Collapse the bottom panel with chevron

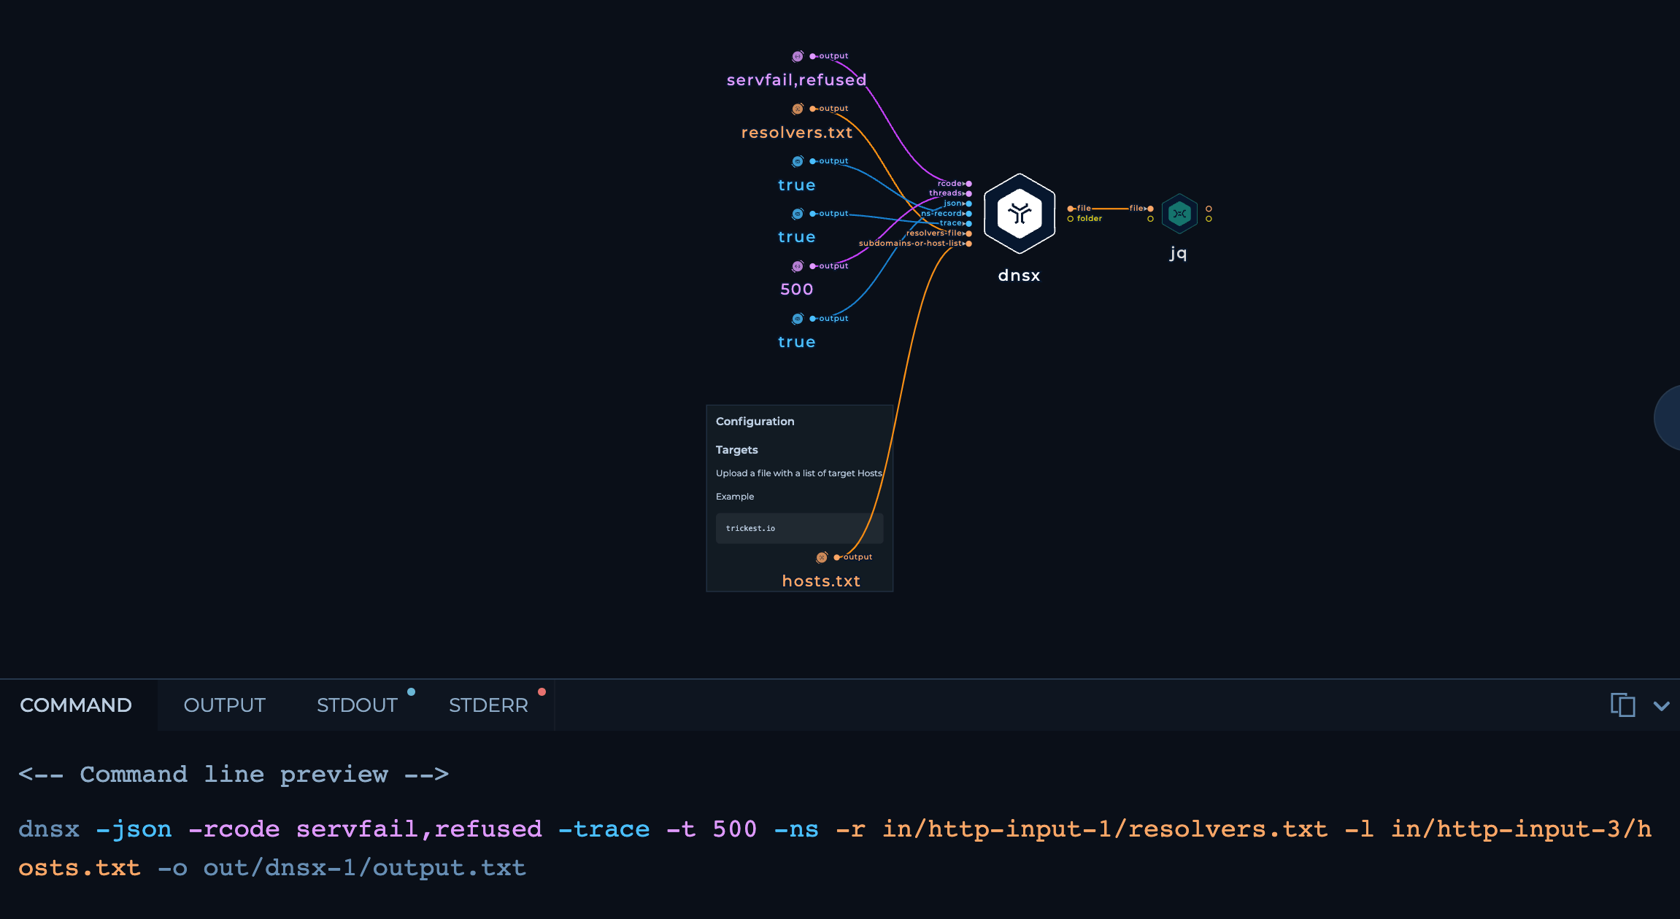pos(1662,706)
